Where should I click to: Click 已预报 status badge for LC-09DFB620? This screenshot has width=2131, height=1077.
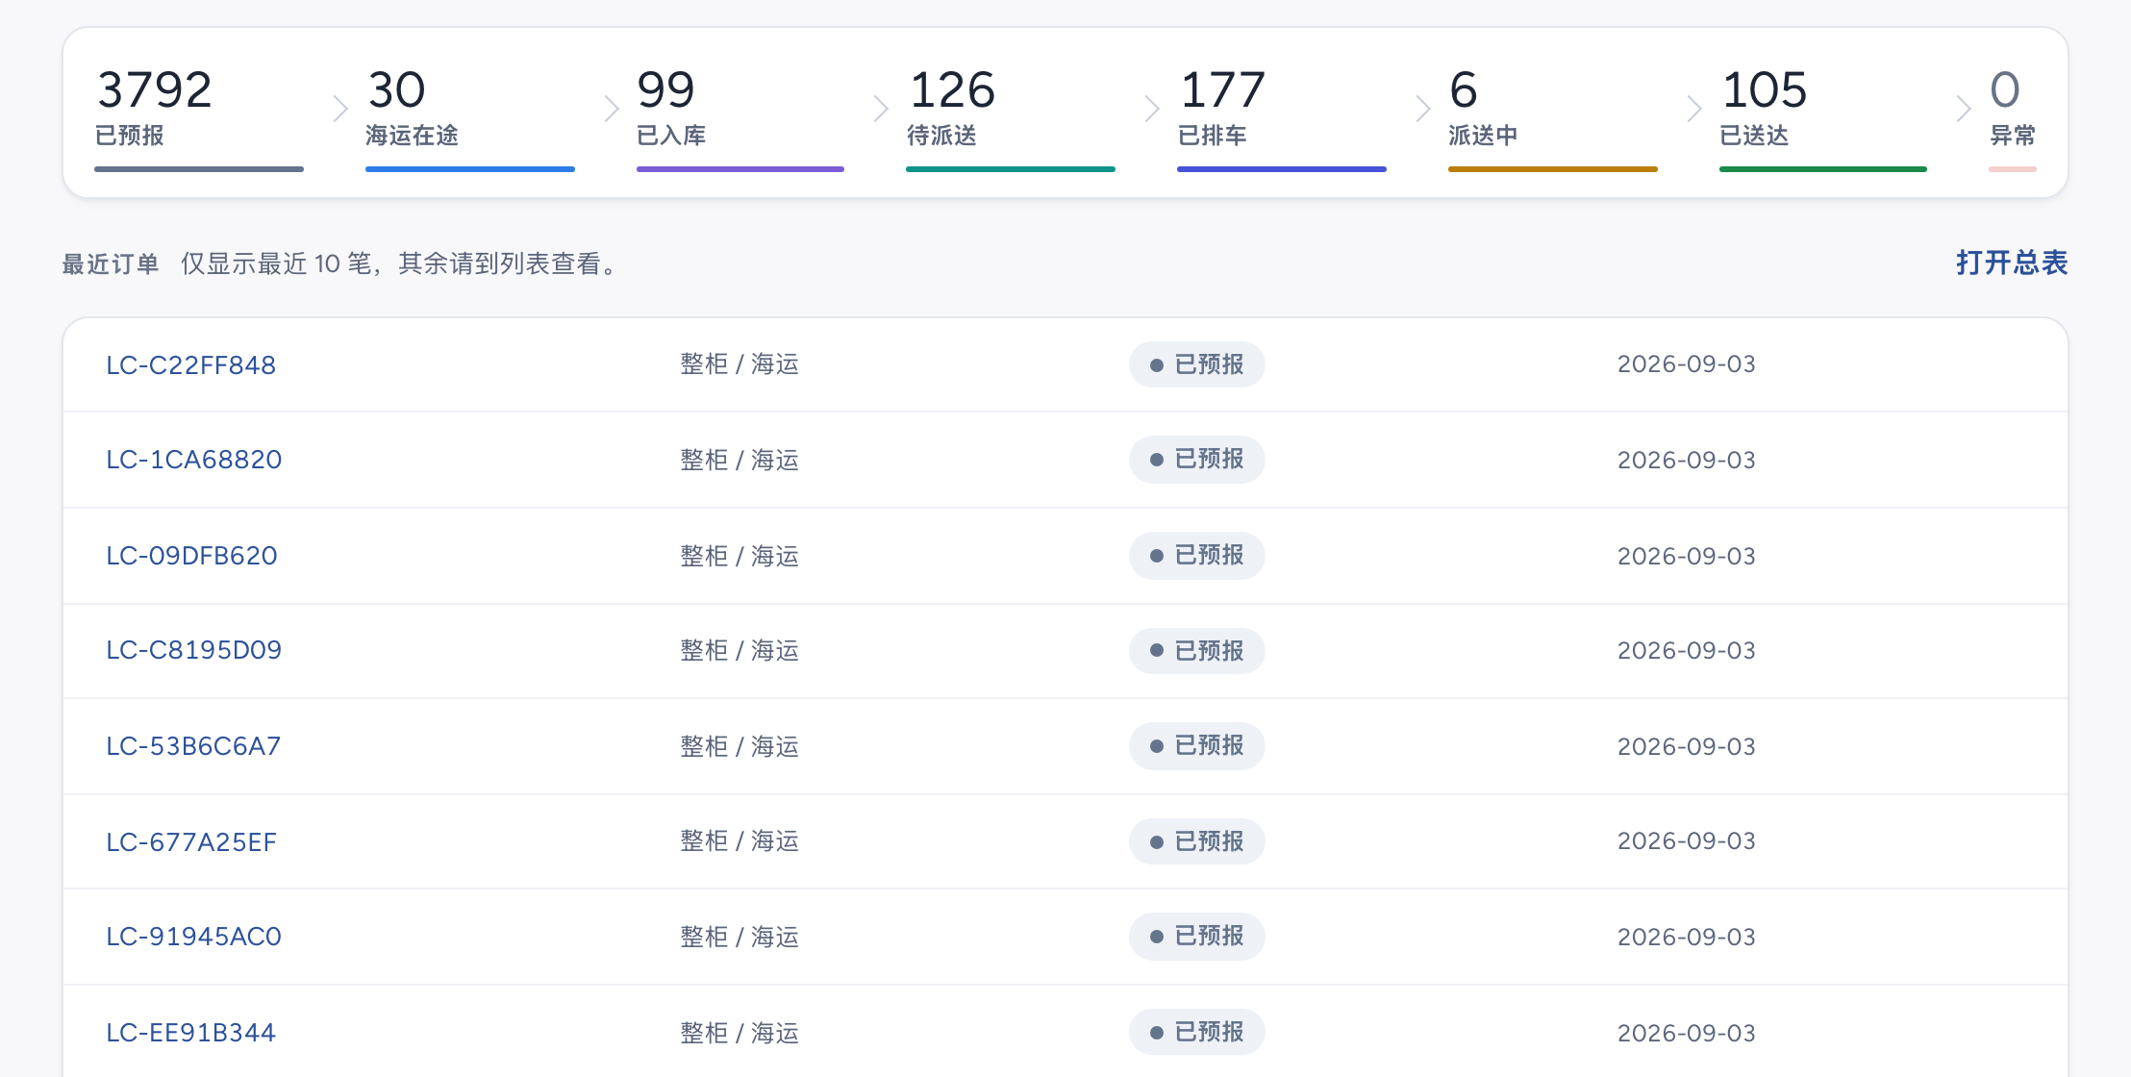(1196, 555)
